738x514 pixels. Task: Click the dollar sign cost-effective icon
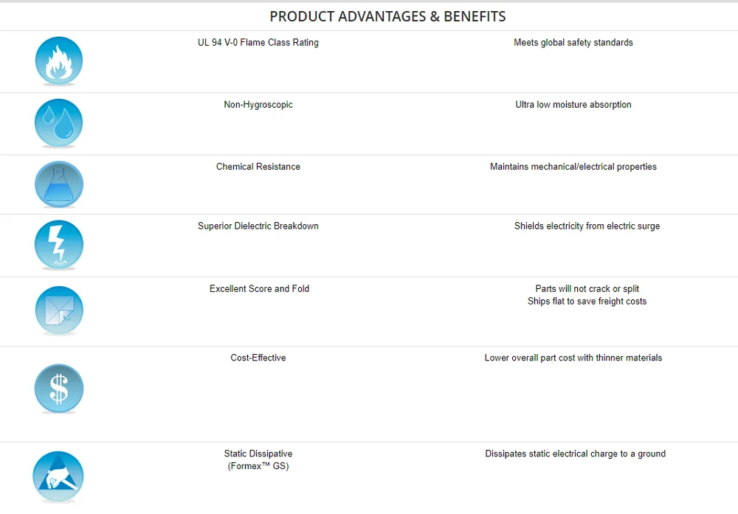point(59,388)
